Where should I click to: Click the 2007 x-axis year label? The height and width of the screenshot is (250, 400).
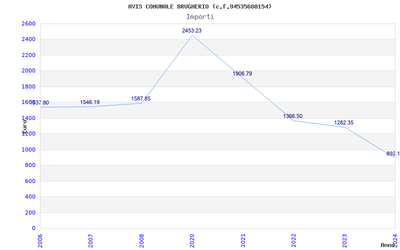tap(91, 240)
